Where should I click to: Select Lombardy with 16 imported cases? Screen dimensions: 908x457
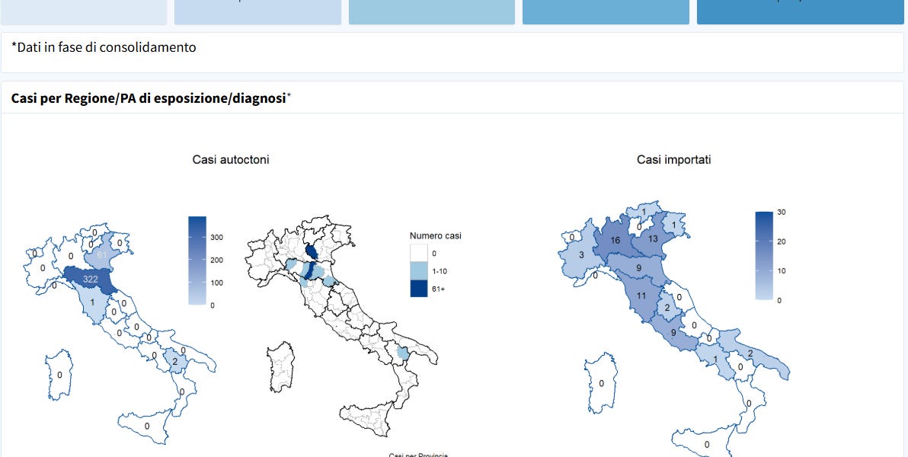pyautogui.click(x=615, y=239)
